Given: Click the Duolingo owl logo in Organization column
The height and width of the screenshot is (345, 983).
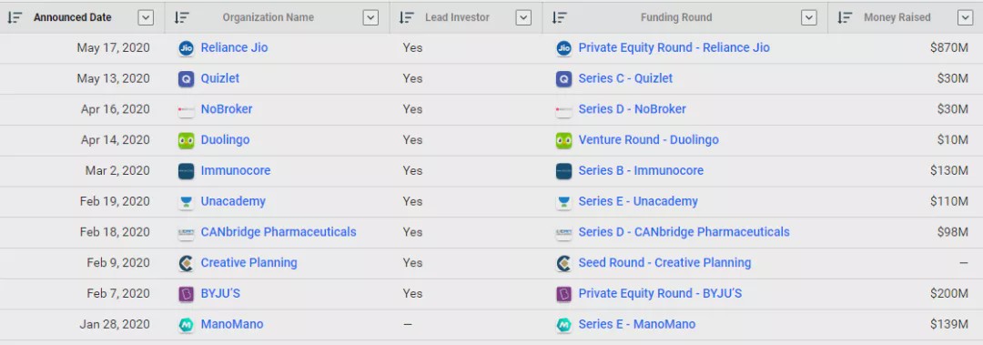Looking at the screenshot, I should click(187, 140).
